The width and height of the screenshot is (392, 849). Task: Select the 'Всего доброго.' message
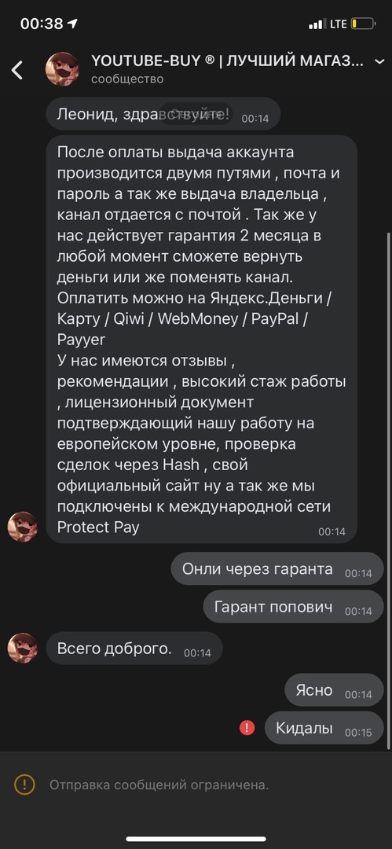click(x=134, y=649)
